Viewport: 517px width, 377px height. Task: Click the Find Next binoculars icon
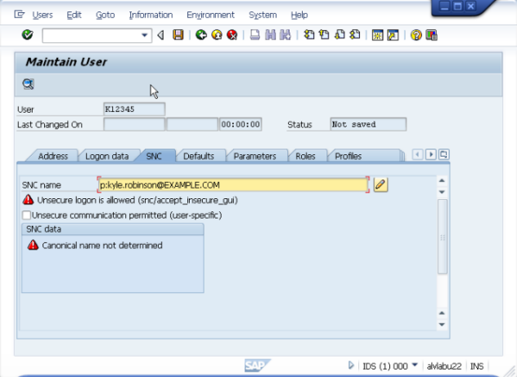click(285, 35)
